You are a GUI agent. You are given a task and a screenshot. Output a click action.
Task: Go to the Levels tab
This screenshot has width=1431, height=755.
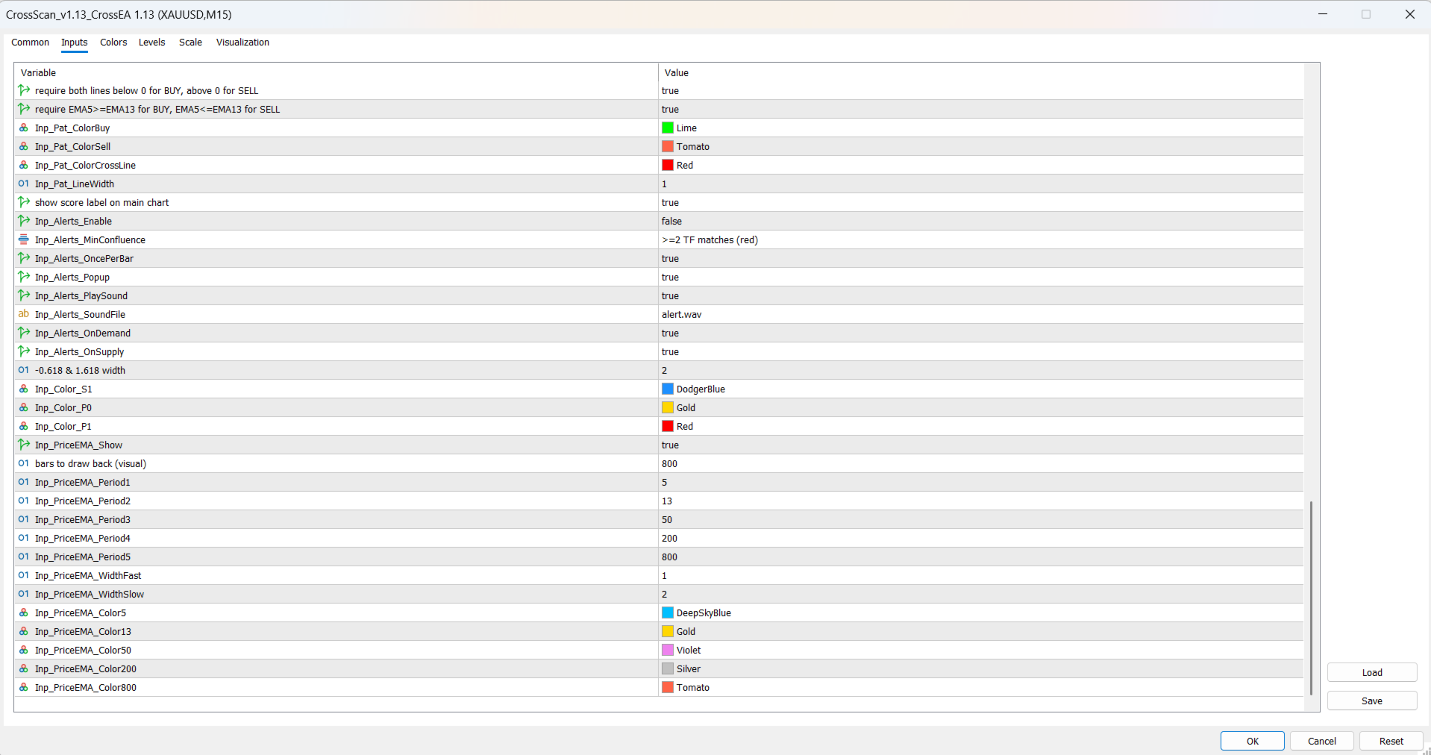[x=152, y=43]
